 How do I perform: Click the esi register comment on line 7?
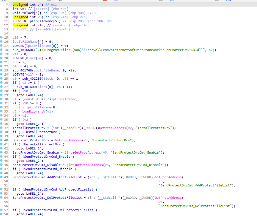(x=54, y=5)
